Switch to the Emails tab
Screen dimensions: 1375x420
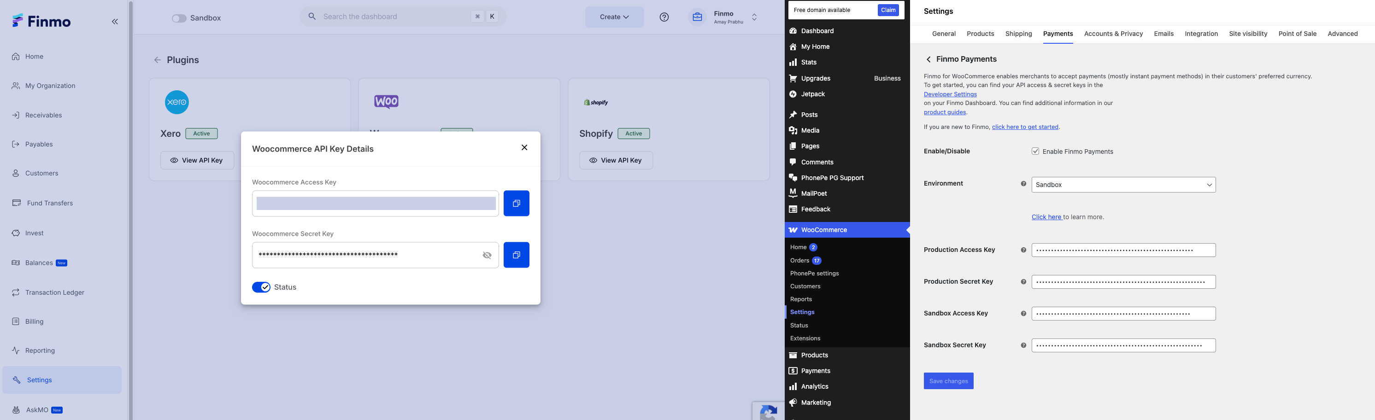click(1163, 34)
